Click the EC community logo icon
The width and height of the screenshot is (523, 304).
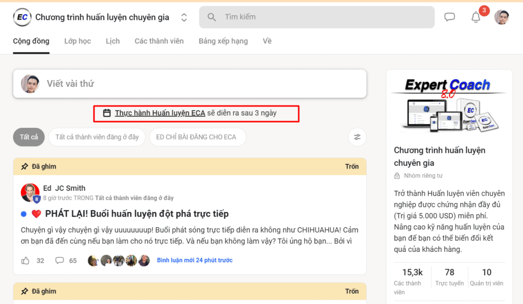pos(22,17)
